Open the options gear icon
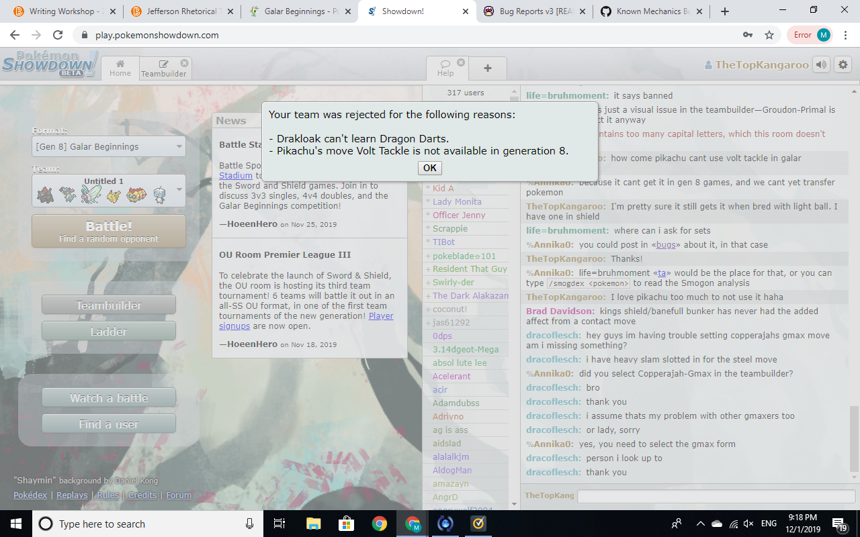The image size is (860, 537). (x=843, y=64)
